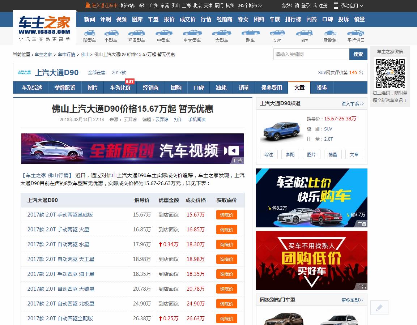Click the 注册 link
The height and width of the screenshot is (325, 417).
tap(323, 5)
